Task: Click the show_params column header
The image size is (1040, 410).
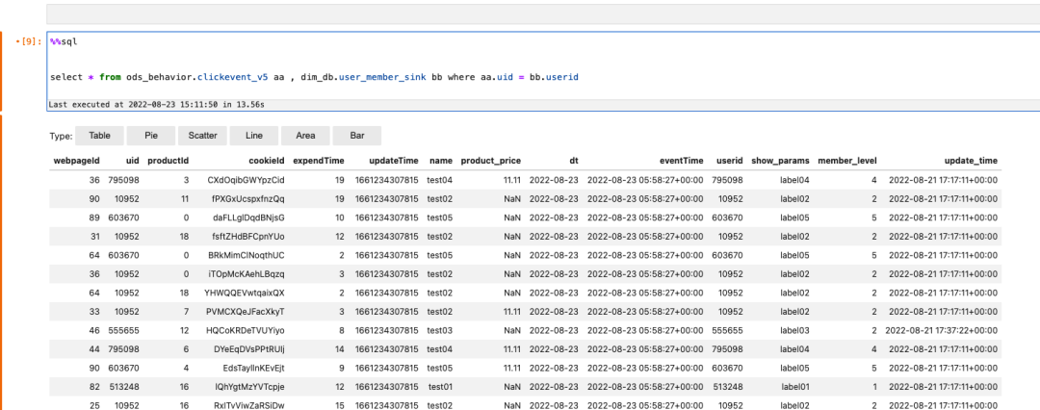Action: 780,161
